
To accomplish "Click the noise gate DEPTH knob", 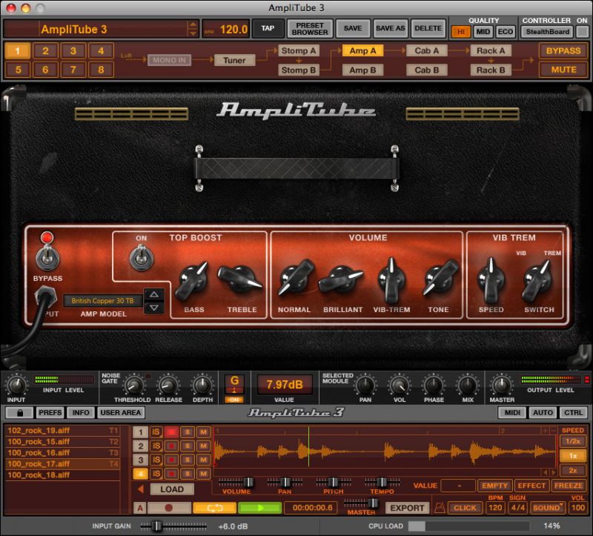I will pos(202,385).
